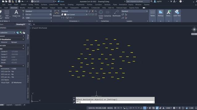Toggle transparency display in status bar
Image resolution: width=197 pixels, height=110 pixels.
pyautogui.click(x=154, y=108)
